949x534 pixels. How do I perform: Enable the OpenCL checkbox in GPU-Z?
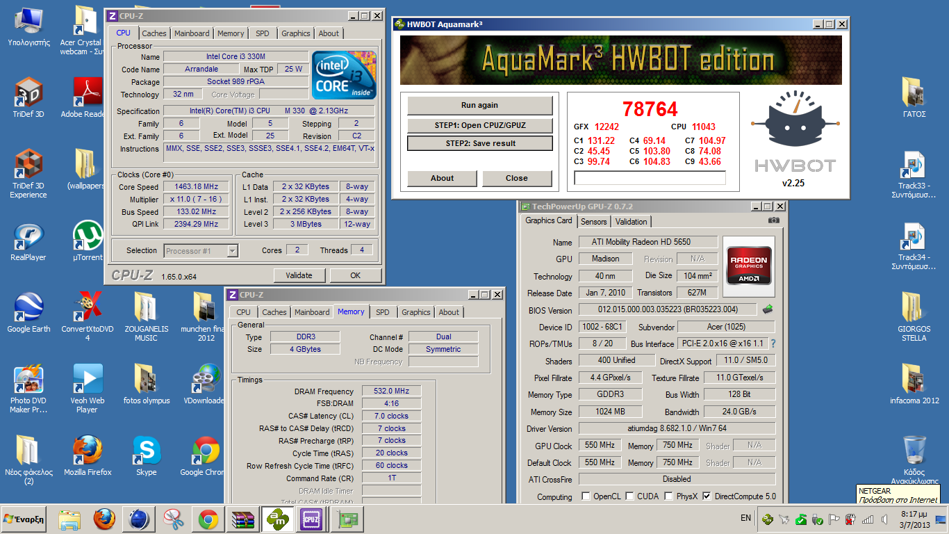pyautogui.click(x=586, y=496)
